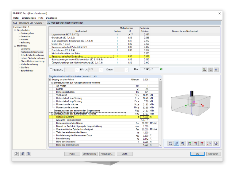The height and width of the screenshot is (175, 233).
Task: Select Erforderliche Bewehrung tree item
Action: 32,55
